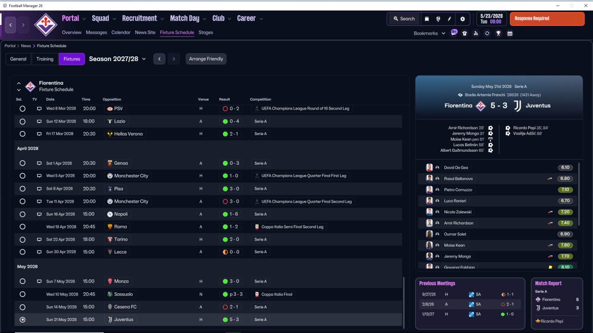This screenshot has width=593, height=333.
Task: Expand the Portal menu chevron
Action: click(x=84, y=19)
